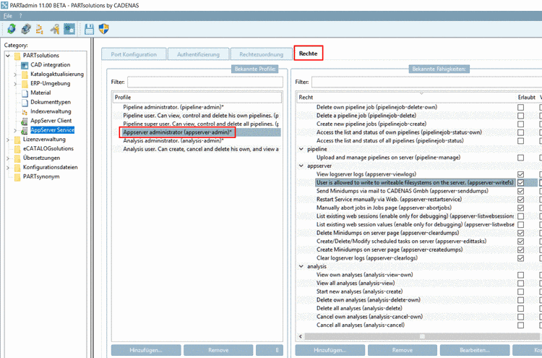This screenshot has width=542, height=358.
Task: Click the Übersetzungen folder icon
Action: click(x=17, y=158)
